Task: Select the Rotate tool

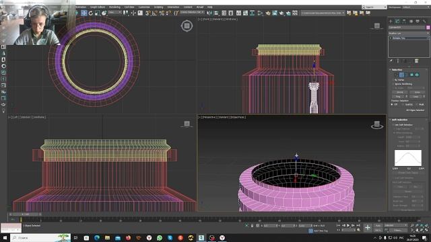Action: pos(91,13)
